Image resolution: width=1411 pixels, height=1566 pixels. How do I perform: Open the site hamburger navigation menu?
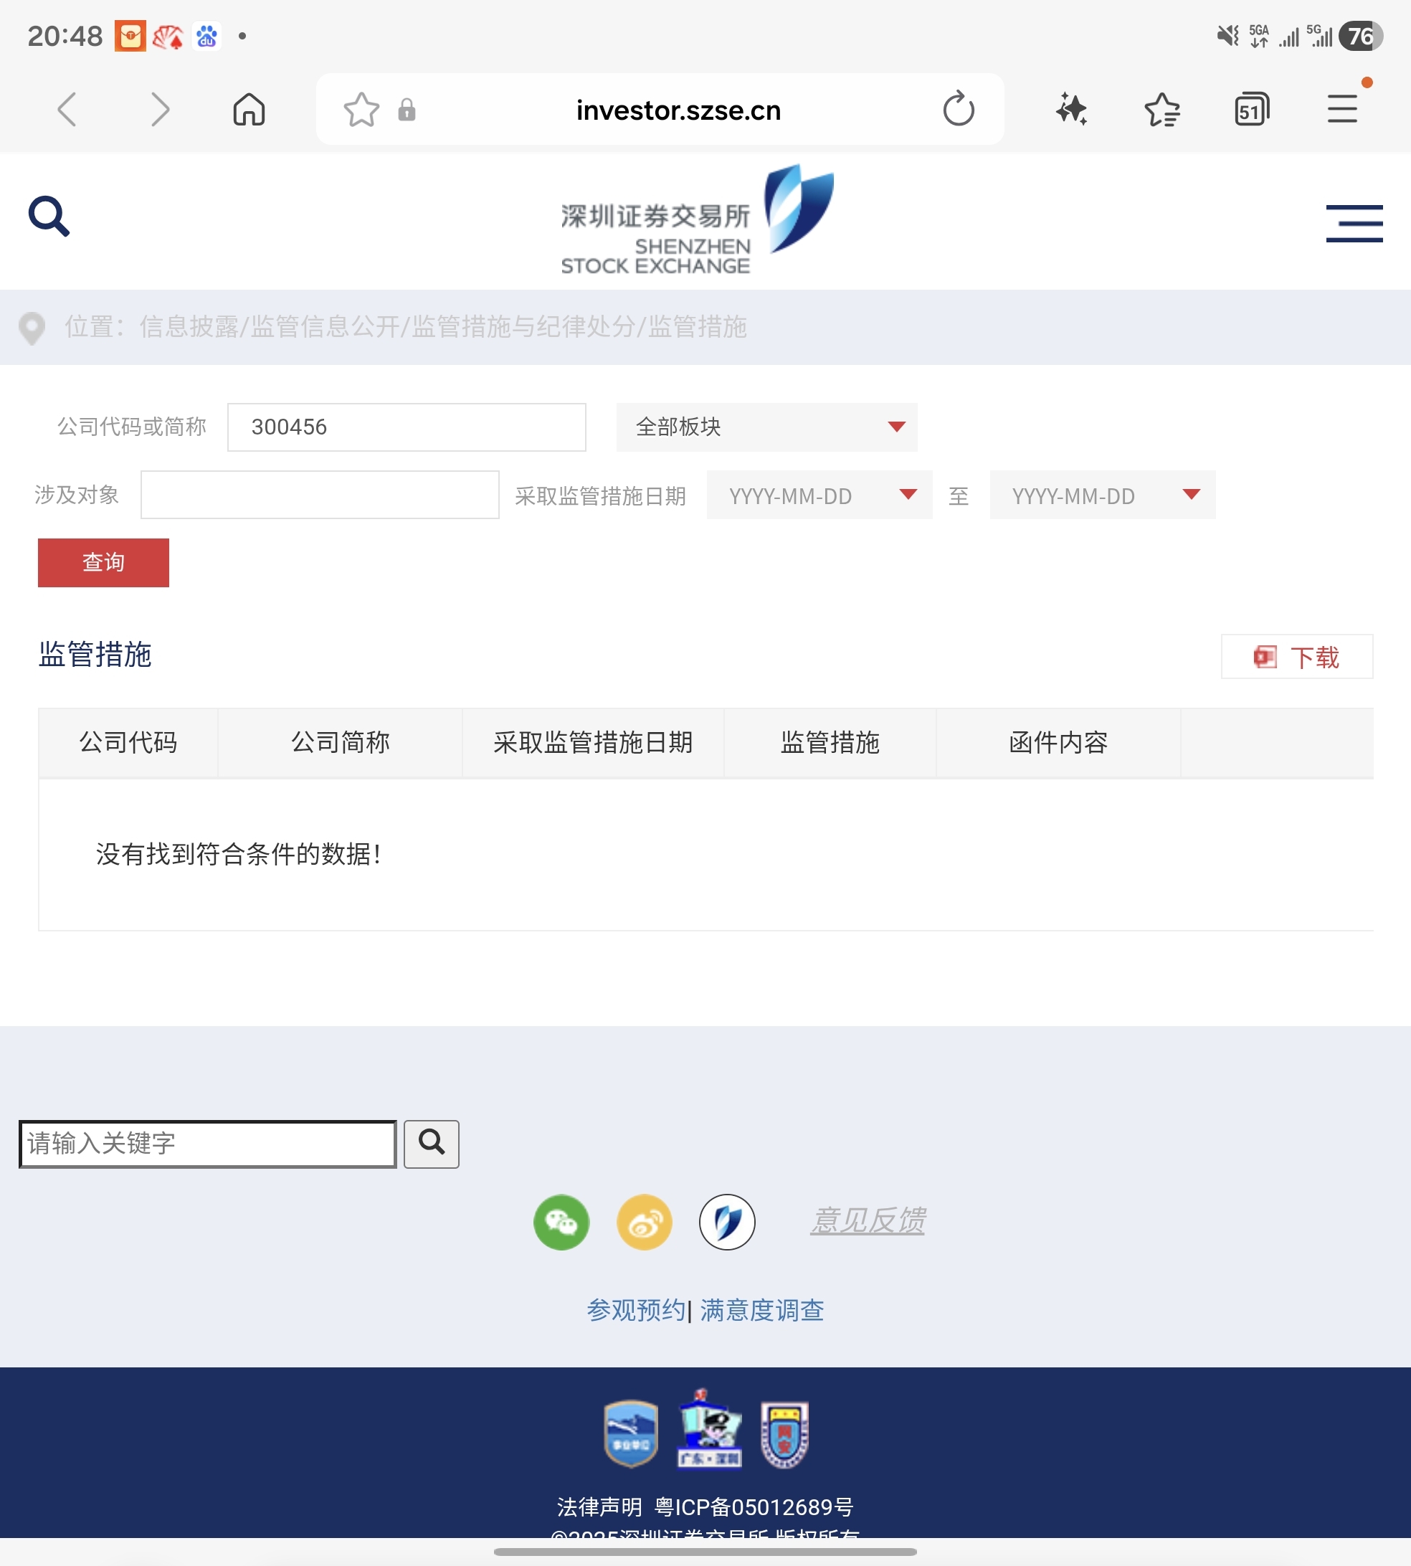click(1354, 223)
